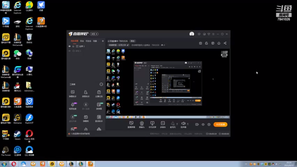Click the live duration timer 00:00:19
This screenshot has height=167, width=297.
click(211, 134)
